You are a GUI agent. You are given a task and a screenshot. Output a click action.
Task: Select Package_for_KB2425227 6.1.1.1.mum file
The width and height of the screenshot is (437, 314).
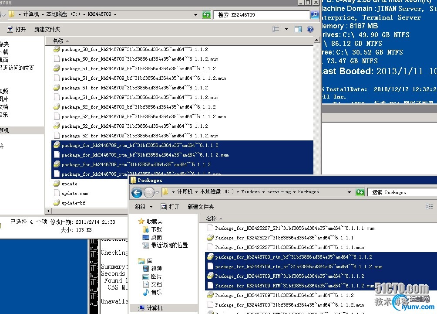pyautogui.click(x=286, y=247)
